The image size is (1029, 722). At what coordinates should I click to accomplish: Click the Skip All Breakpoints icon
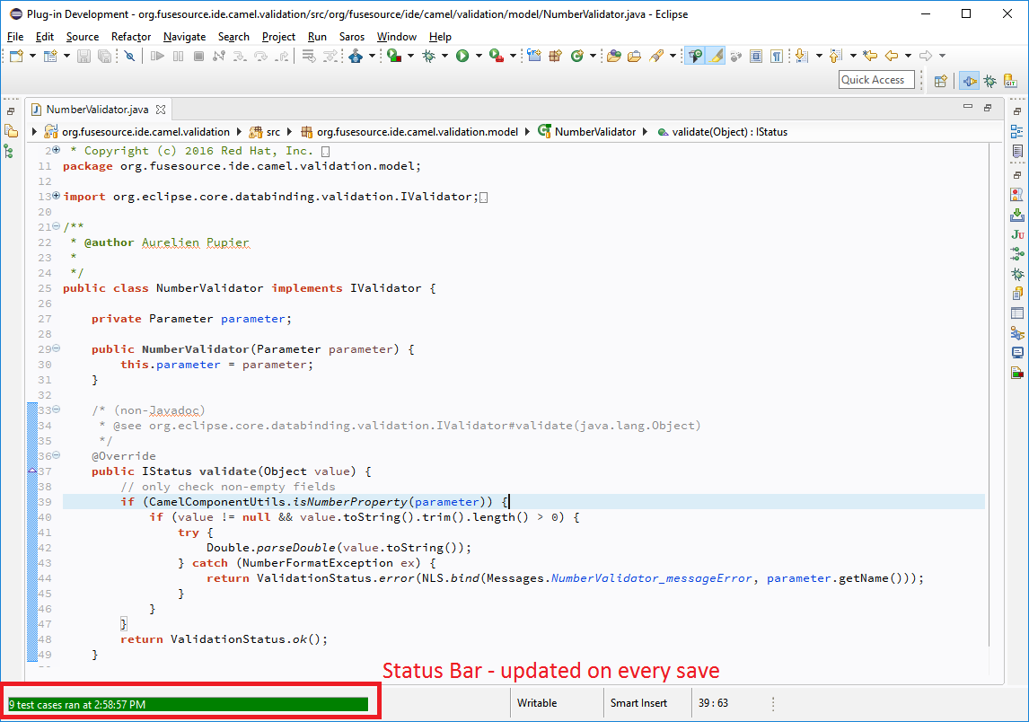click(129, 56)
